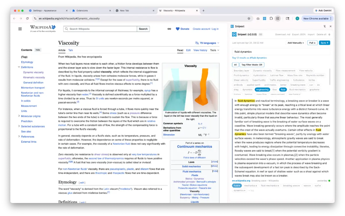Open Chrome three-dot menu

pyautogui.click(x=331, y=18)
